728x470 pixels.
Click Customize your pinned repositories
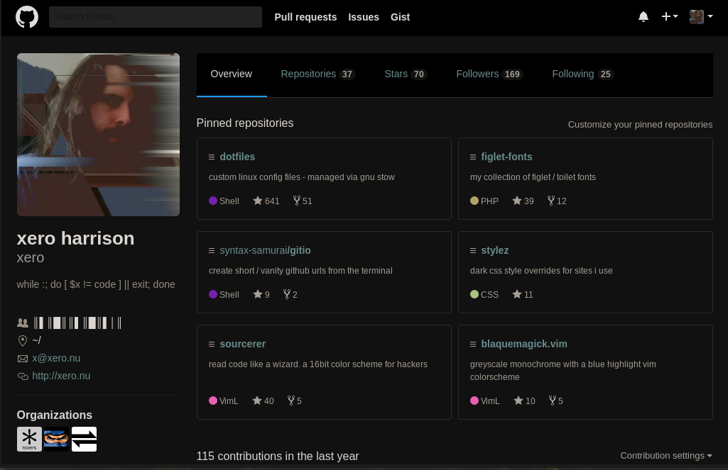tap(640, 124)
